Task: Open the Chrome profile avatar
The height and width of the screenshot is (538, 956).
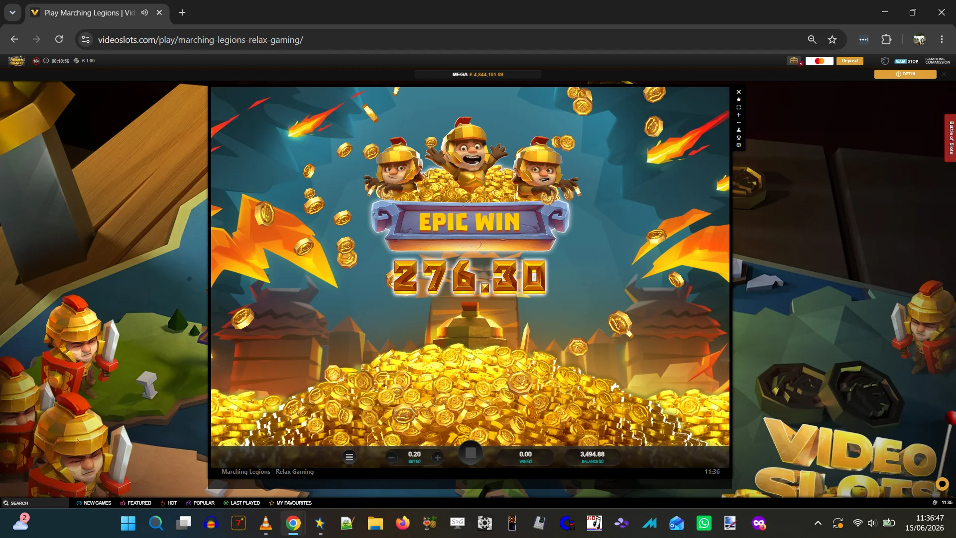Action: coord(919,39)
